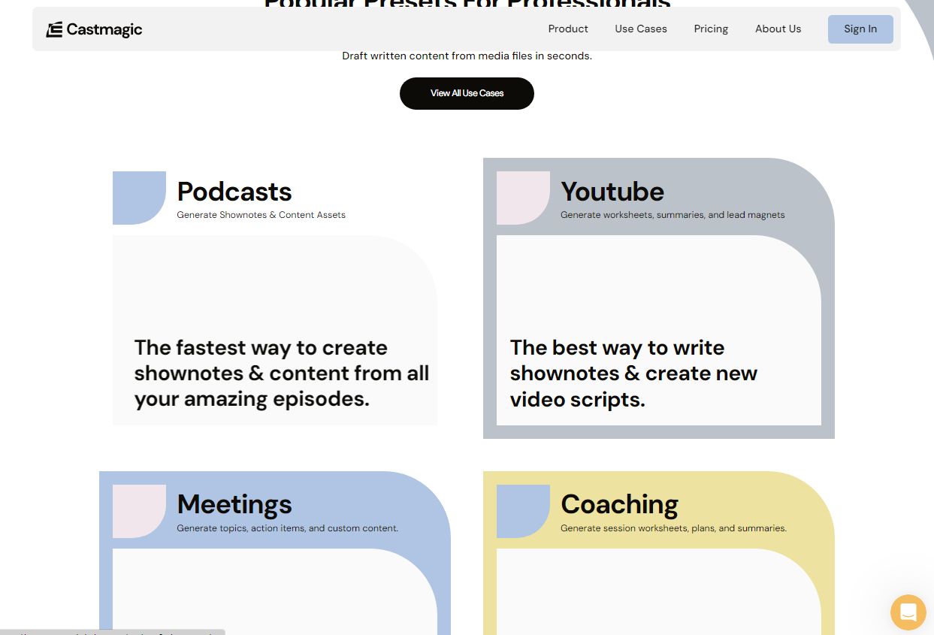Viewport: 934px width, 635px height.
Task: Open the chat support bubble icon
Action: 908,612
